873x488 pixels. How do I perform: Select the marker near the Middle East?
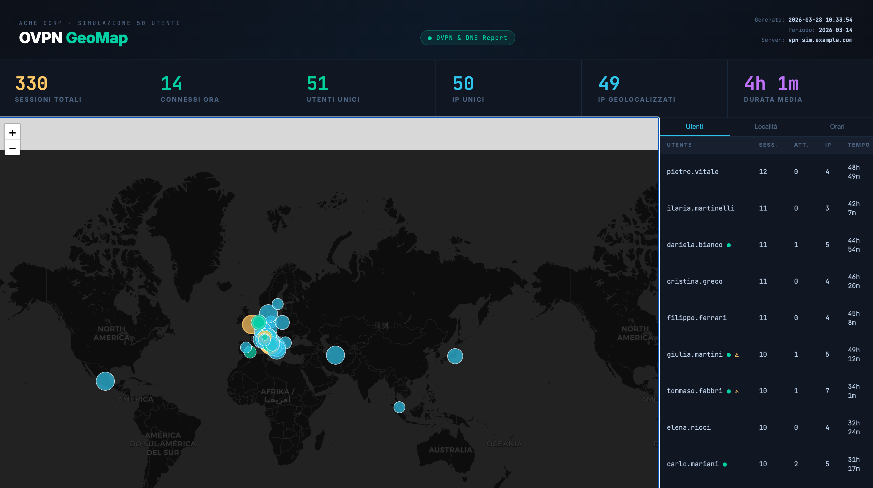point(335,356)
